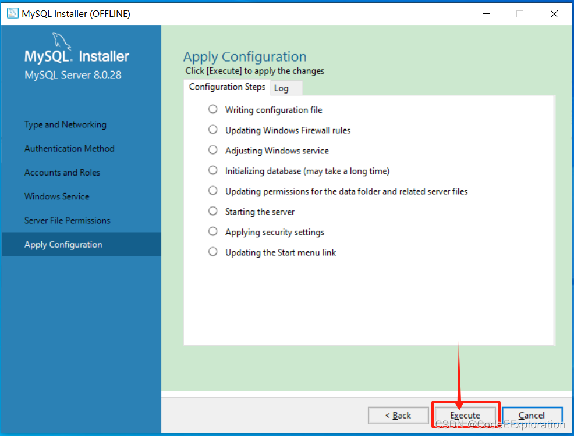The width and height of the screenshot is (574, 436).
Task: Click 'Updating Windows Firewall rules' text
Action: point(288,130)
